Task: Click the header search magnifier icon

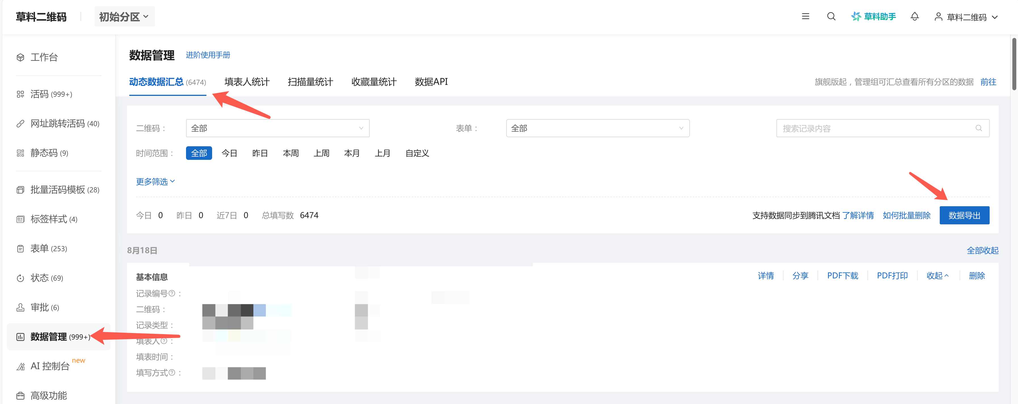Action: tap(831, 16)
